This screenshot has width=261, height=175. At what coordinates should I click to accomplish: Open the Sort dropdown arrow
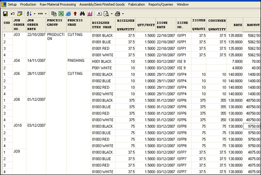click(35, 14)
